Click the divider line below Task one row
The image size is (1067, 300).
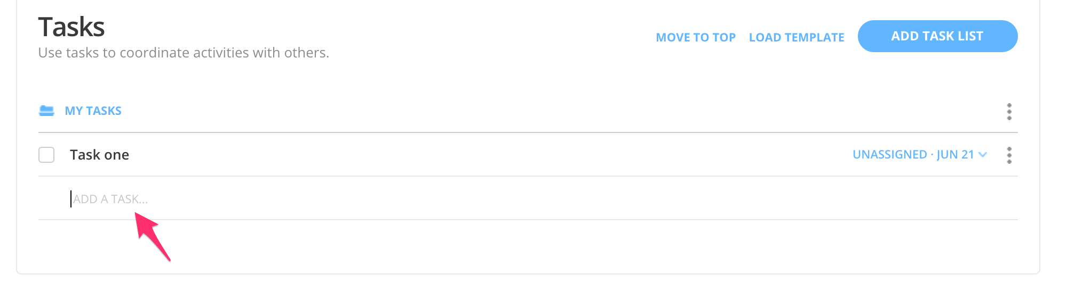528,176
